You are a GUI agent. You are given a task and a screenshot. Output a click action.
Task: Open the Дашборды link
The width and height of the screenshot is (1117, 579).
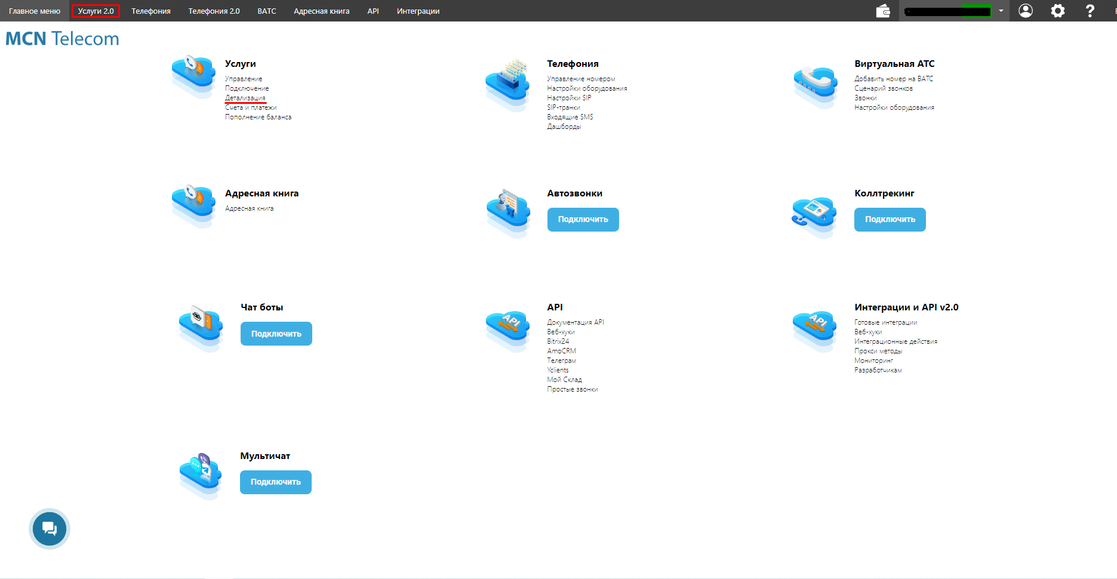point(564,127)
